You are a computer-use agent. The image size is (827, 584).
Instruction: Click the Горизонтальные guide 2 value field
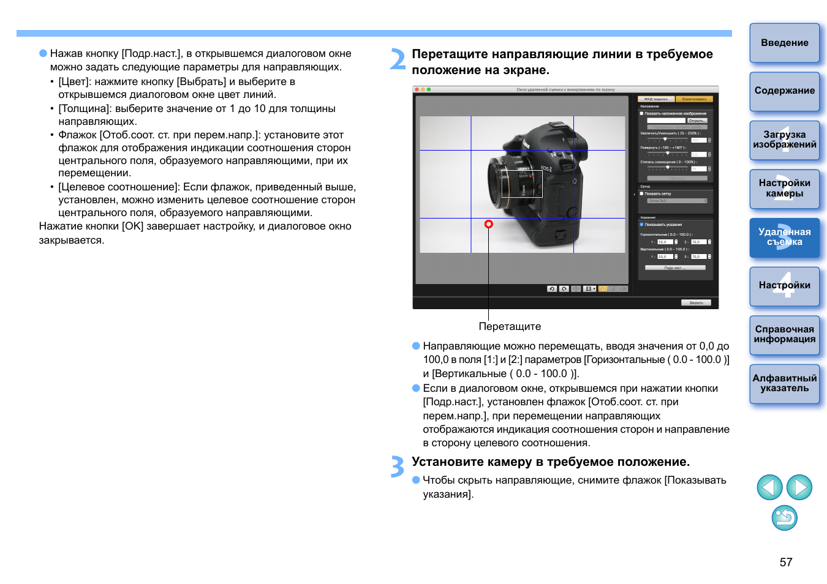[x=699, y=242]
